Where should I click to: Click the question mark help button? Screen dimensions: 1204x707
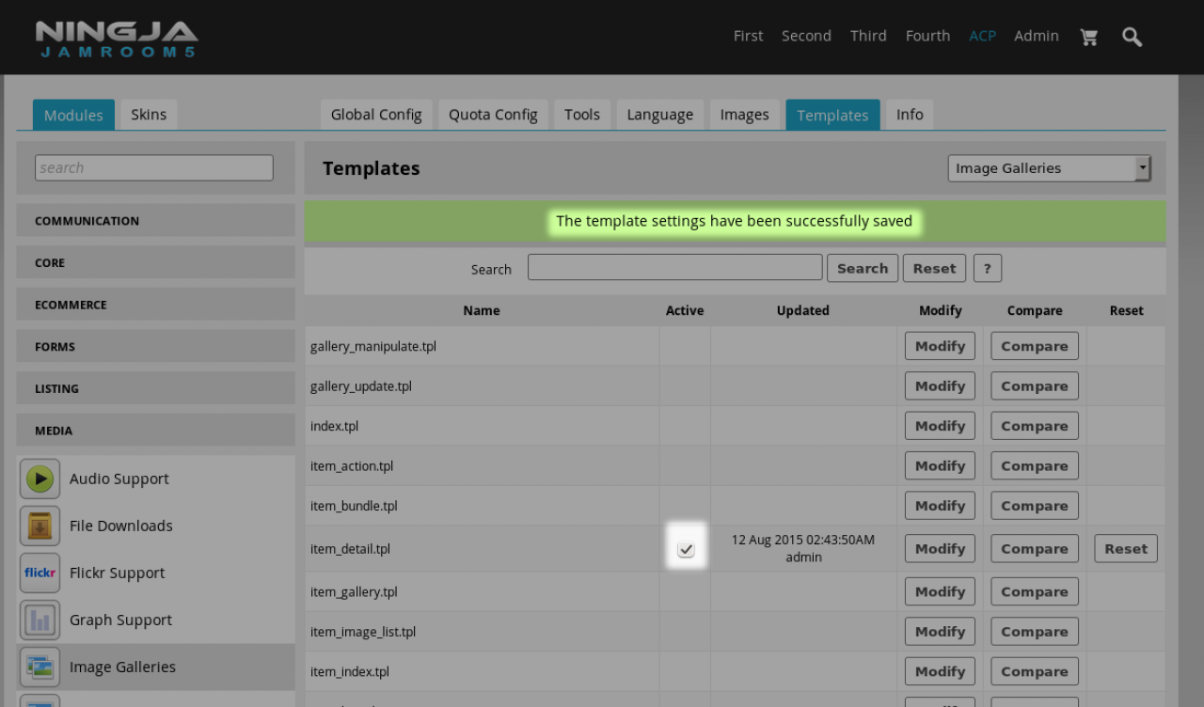tap(988, 268)
